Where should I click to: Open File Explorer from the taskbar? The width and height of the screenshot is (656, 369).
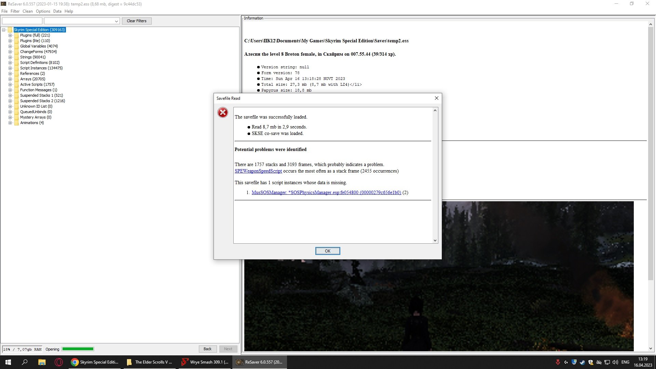42,362
